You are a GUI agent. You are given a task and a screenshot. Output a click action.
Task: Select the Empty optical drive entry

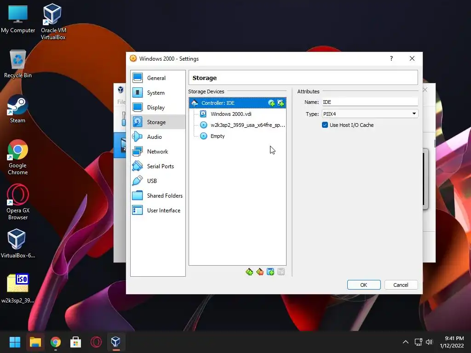click(x=213, y=136)
